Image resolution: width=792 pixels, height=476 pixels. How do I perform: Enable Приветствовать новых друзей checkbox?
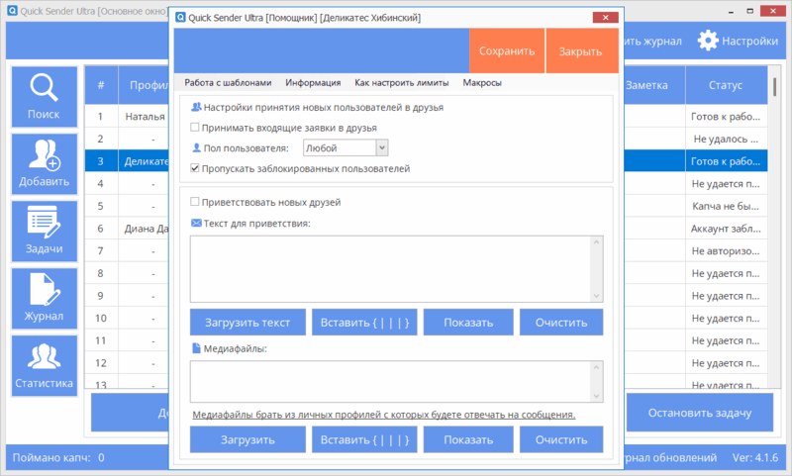pos(194,202)
